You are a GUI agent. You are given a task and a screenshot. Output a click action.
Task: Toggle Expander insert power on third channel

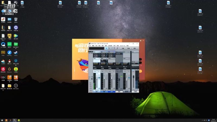[114, 54]
